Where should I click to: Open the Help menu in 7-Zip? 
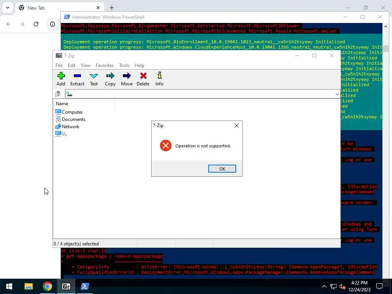[x=139, y=65]
